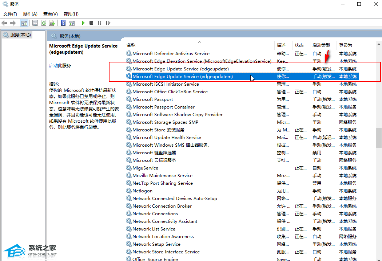This screenshot has width=382, height=261.
Task: Restart the service with the restart icon
Action: tap(108, 23)
